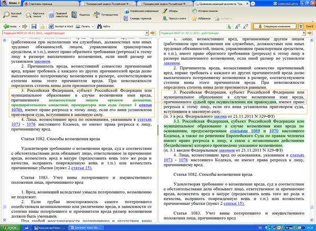Jump to previous change with up arrow
316x231 pixels.
301,26
